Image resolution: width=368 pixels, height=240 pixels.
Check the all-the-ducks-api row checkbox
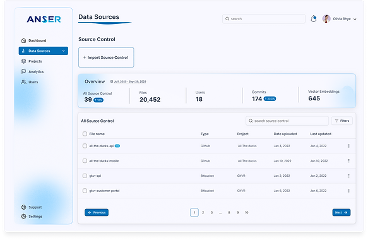click(x=85, y=146)
